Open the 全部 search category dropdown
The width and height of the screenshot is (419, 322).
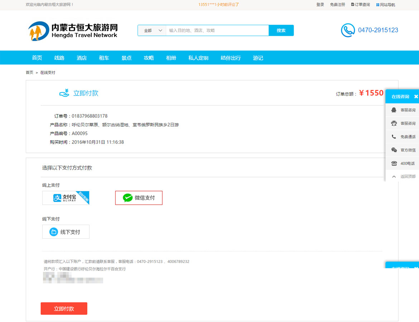152,31
